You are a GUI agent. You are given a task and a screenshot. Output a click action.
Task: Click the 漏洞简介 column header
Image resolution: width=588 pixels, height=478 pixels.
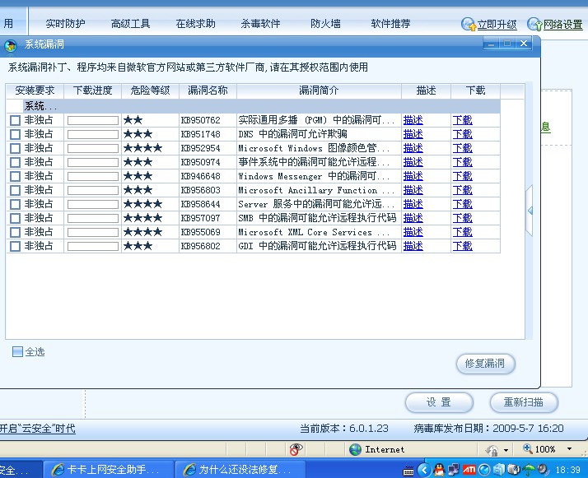pos(319,91)
